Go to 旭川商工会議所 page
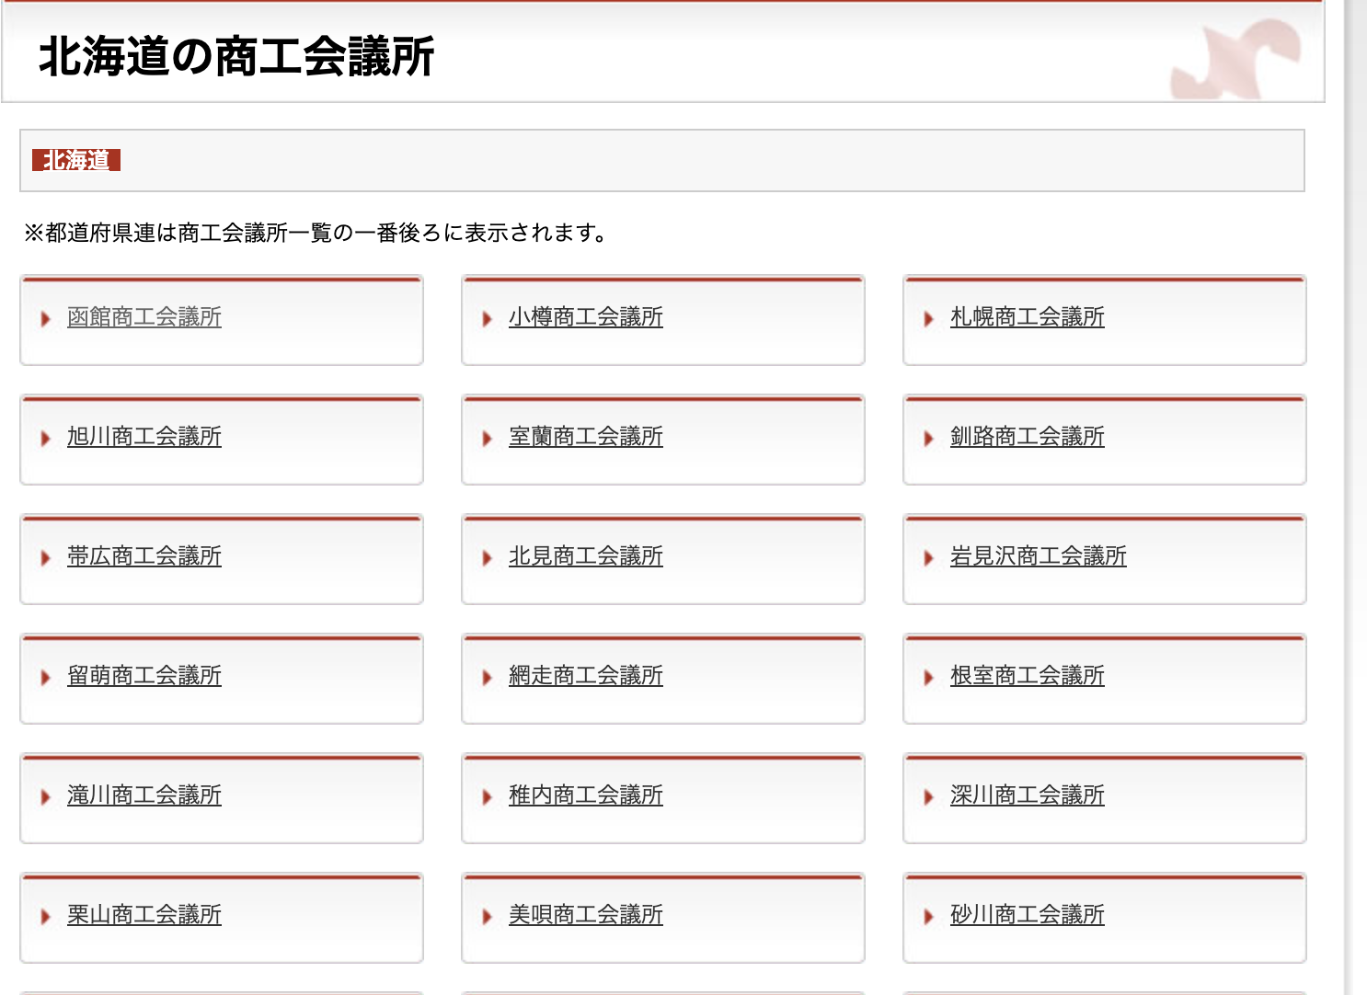The width and height of the screenshot is (1367, 995). (144, 437)
